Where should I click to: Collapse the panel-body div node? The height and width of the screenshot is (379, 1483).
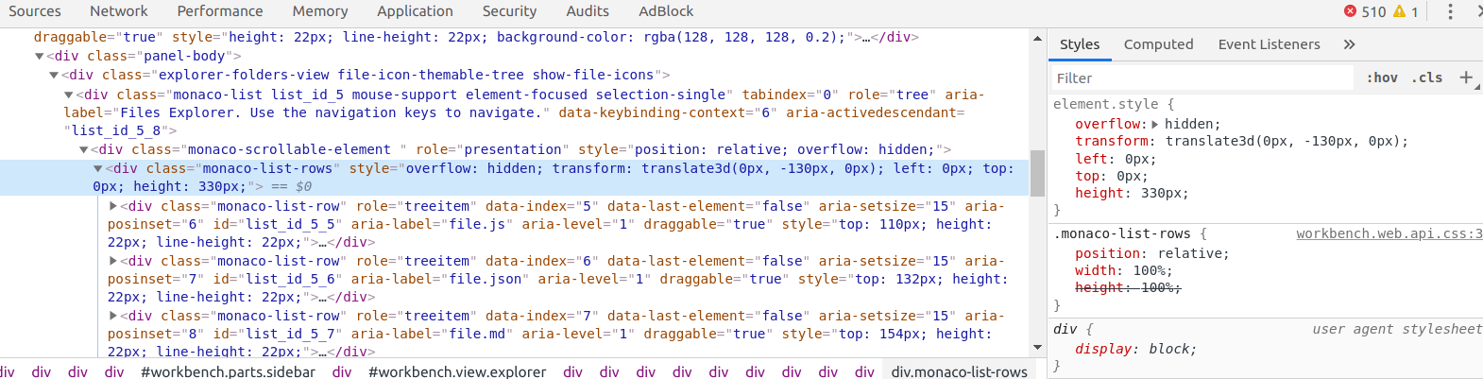click(x=39, y=57)
